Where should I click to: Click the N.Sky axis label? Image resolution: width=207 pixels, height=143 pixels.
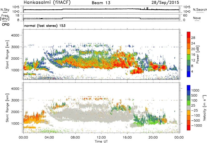[x=5, y=10]
